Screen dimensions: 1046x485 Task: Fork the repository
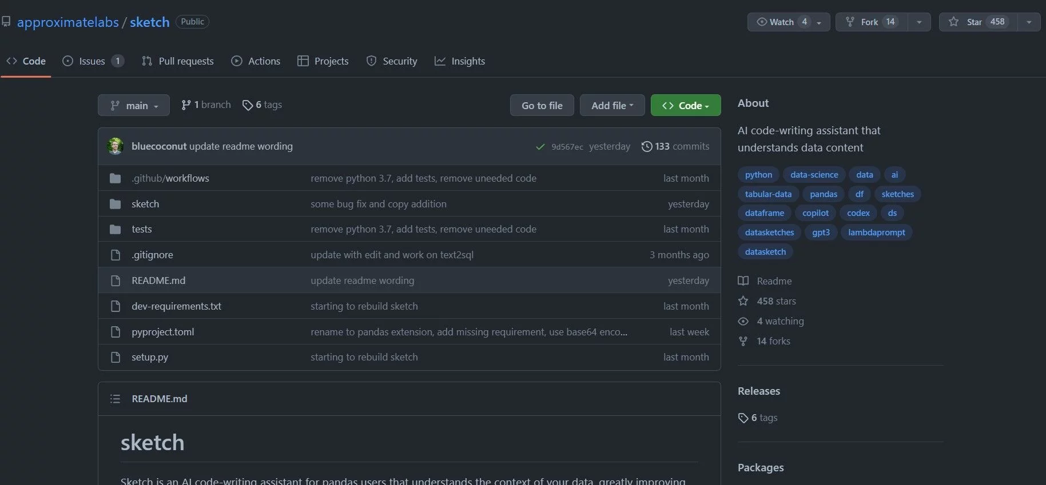click(872, 22)
